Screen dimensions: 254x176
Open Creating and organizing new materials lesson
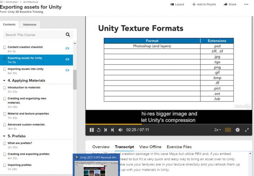[x=27, y=100]
